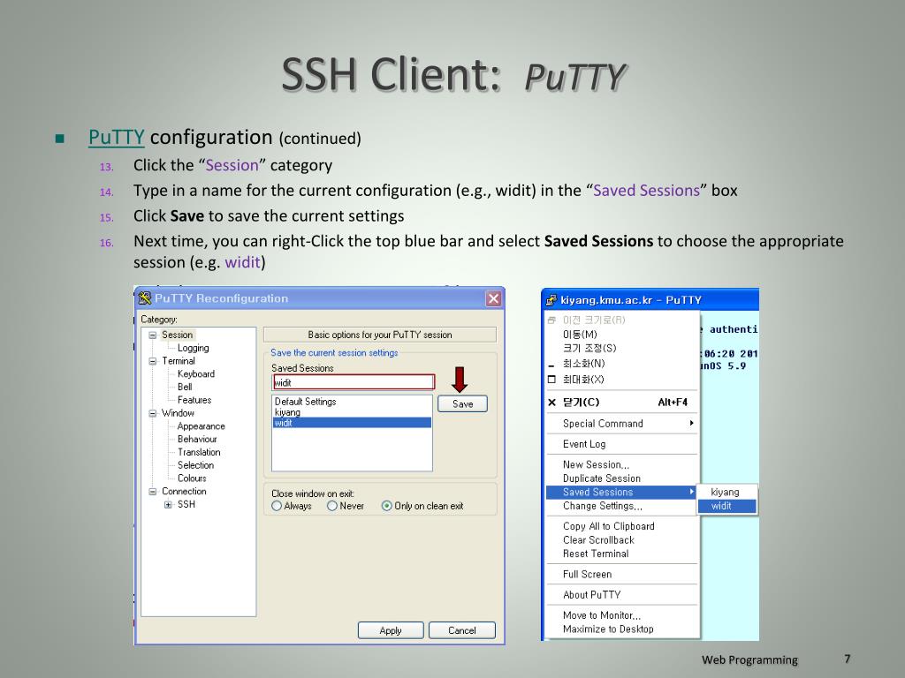Image resolution: width=905 pixels, height=678 pixels.
Task: Select Session category in the tree
Action: [177, 335]
